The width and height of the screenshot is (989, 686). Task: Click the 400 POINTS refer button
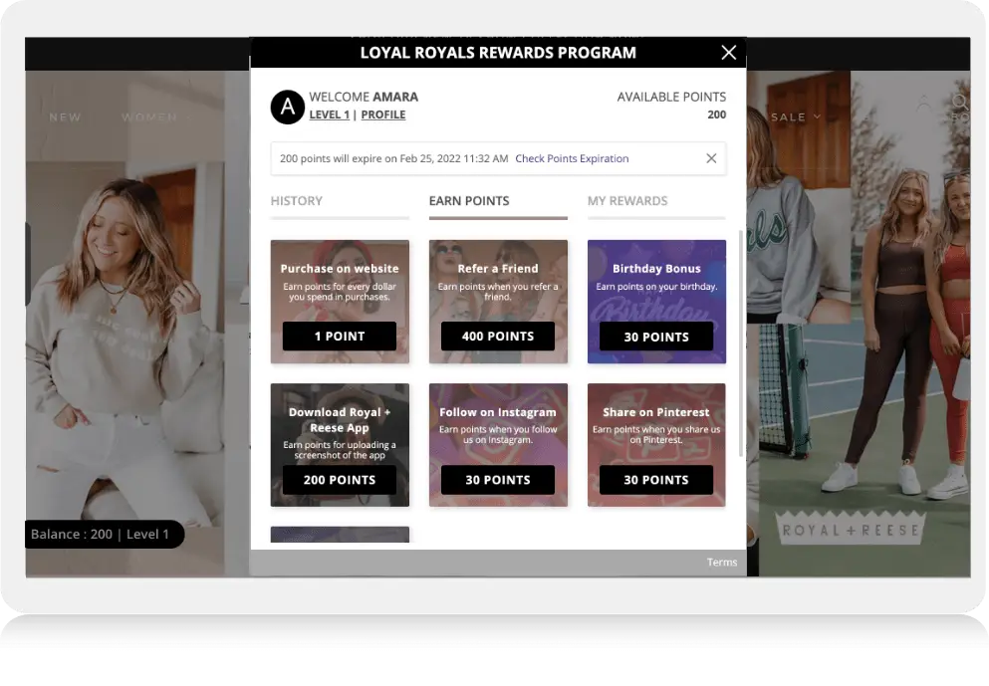(x=498, y=337)
